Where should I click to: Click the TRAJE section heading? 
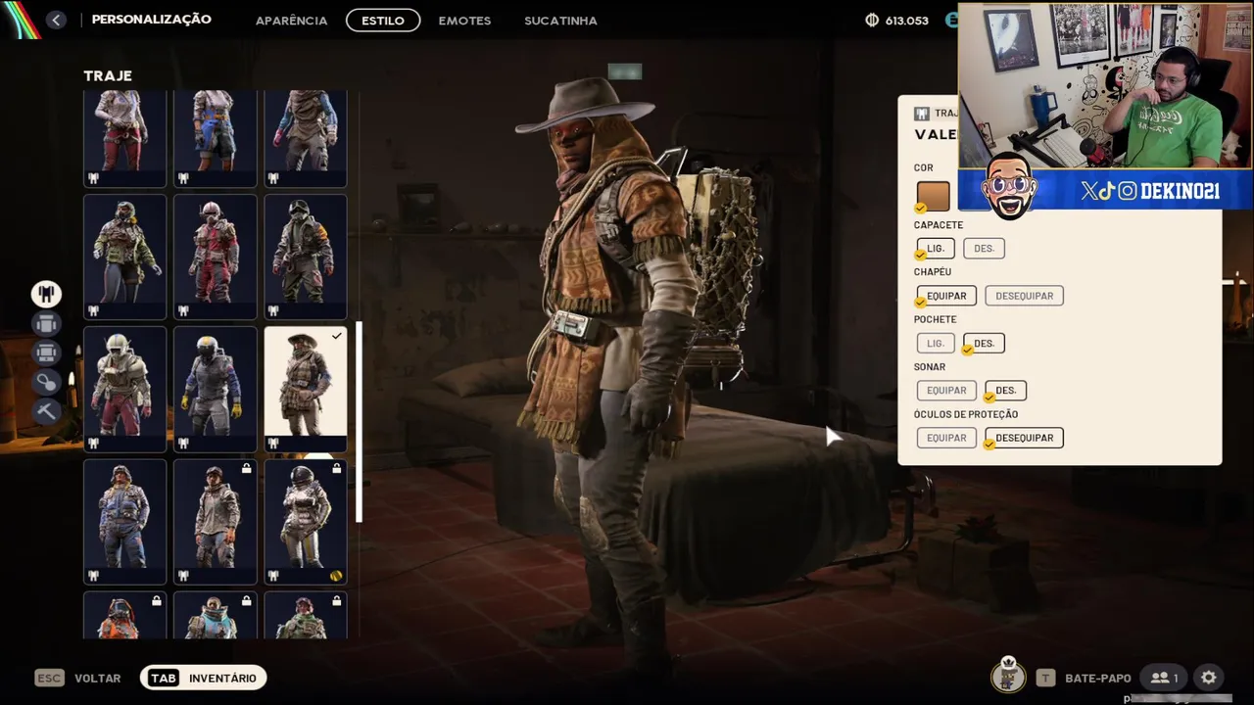click(108, 75)
